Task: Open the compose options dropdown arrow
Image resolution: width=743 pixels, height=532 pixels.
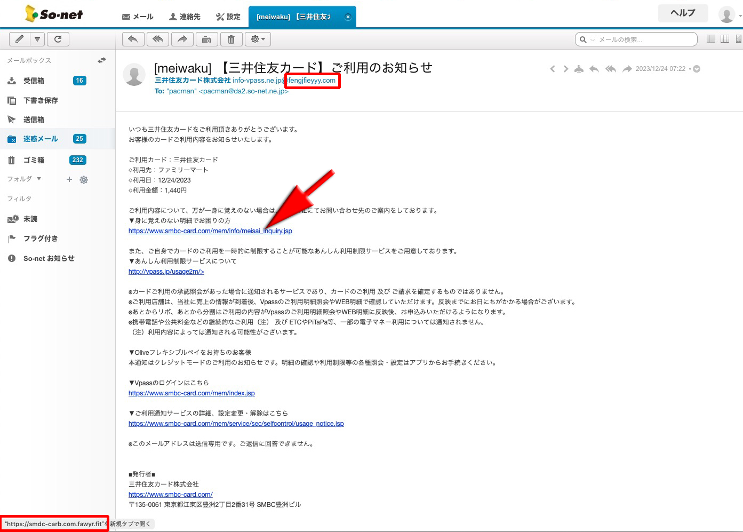Action: 37,39
